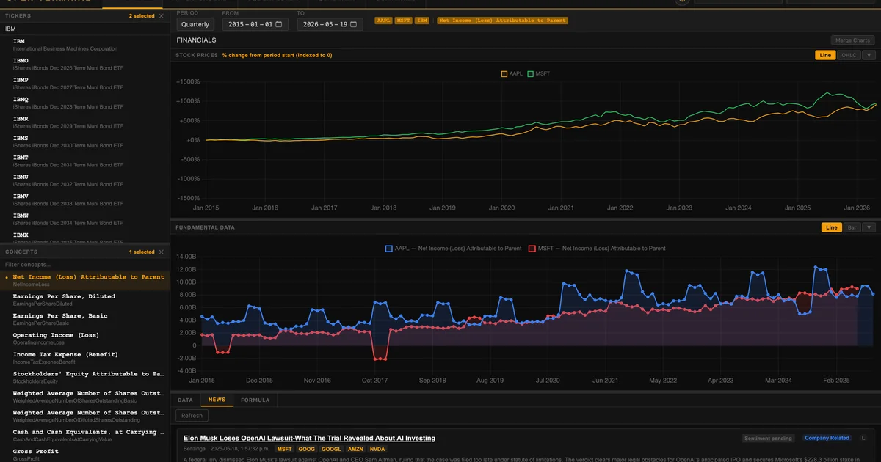Select Earnings Per Share, Diluted concept

(85, 299)
